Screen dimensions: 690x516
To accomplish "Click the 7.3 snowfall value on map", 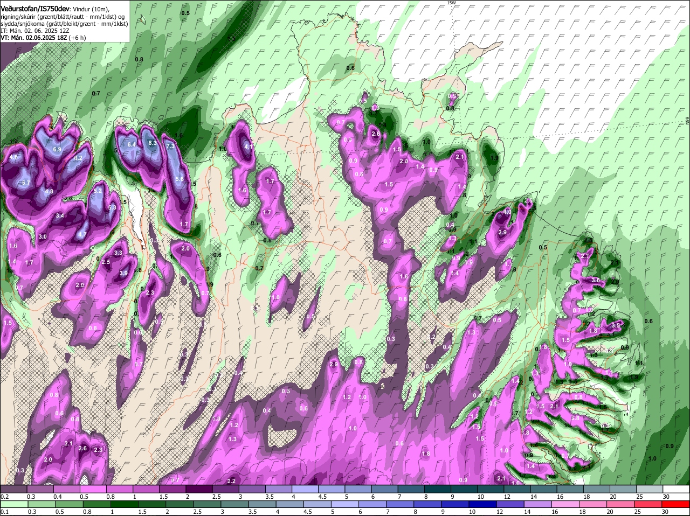I will tap(170, 146).
